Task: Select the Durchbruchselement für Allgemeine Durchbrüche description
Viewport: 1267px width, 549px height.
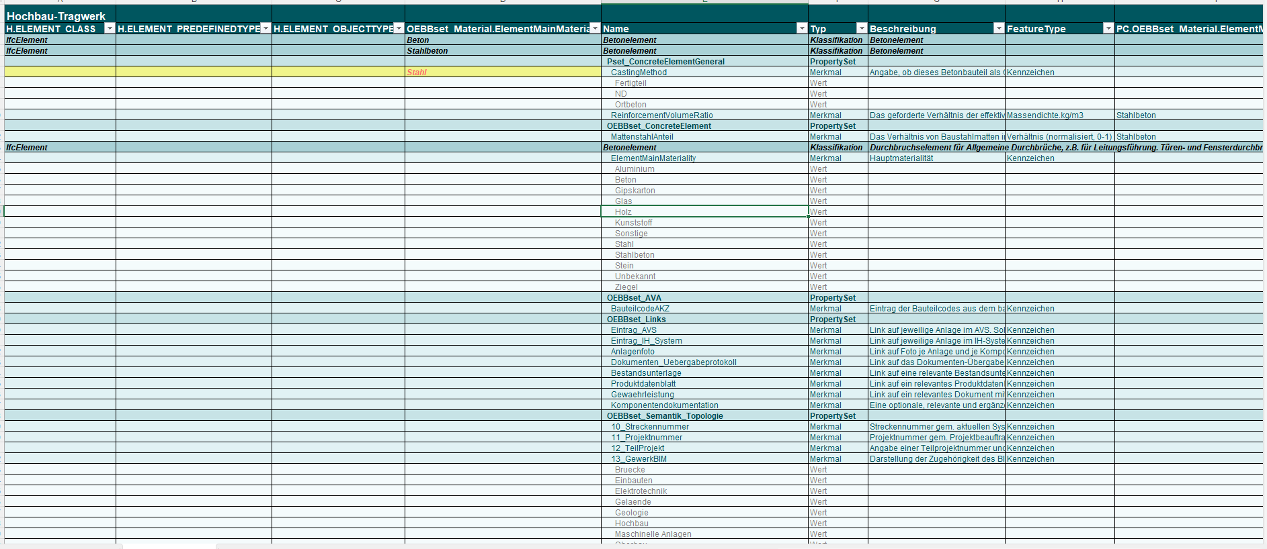Action: (x=1065, y=148)
